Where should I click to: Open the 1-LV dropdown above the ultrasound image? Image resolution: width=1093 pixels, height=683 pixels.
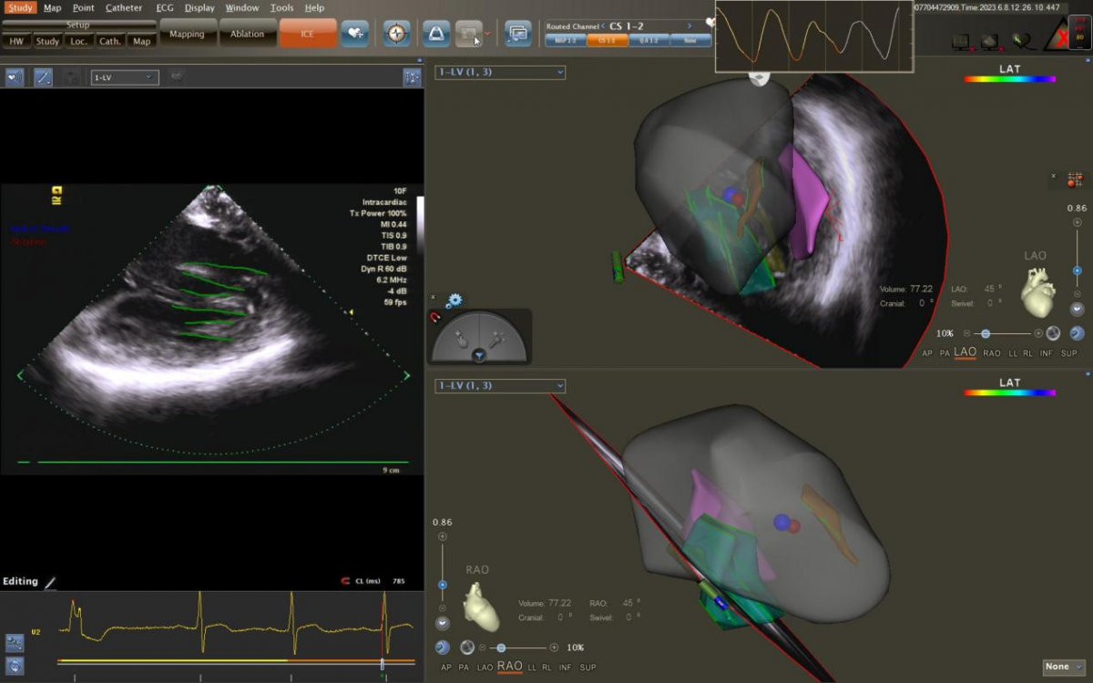coord(125,77)
